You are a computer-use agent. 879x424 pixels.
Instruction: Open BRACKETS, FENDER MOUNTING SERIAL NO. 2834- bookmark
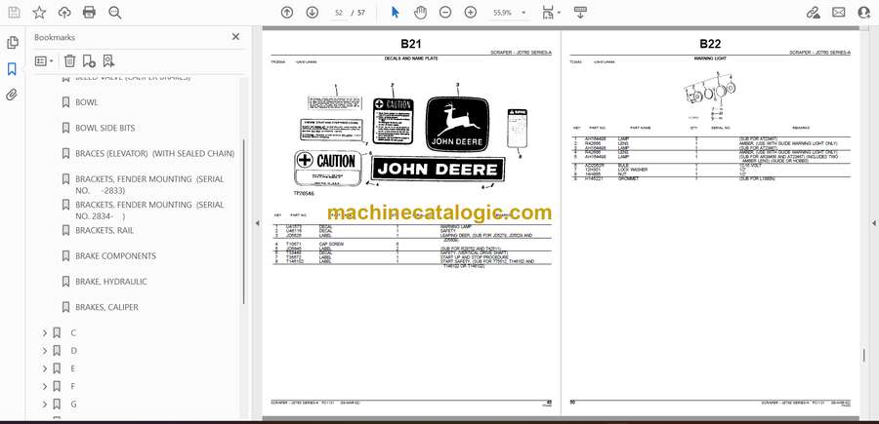coord(149,211)
